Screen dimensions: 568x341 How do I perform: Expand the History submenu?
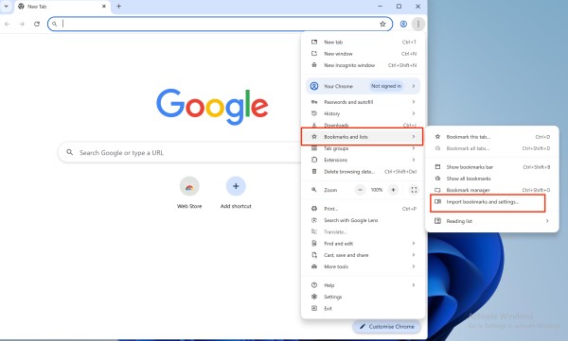[x=364, y=113]
